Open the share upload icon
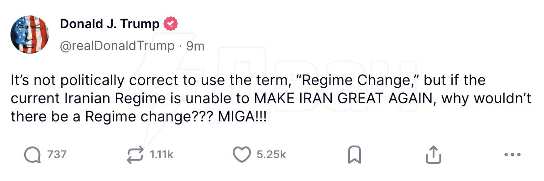This screenshot has height=181, width=544. [433, 155]
